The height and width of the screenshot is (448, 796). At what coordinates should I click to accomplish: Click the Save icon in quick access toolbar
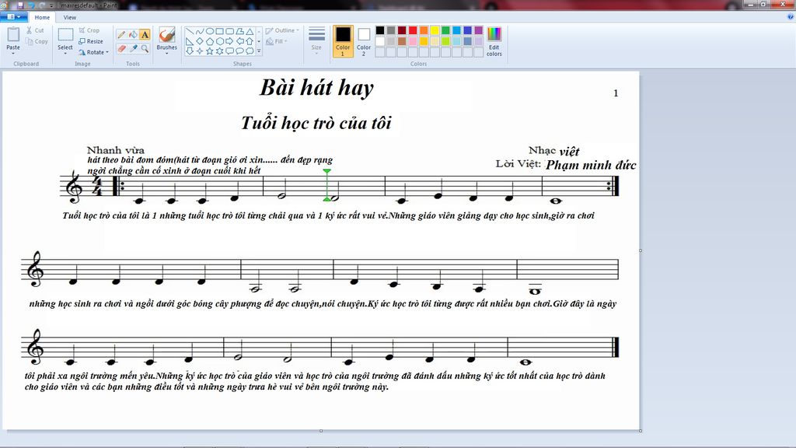(20, 5)
